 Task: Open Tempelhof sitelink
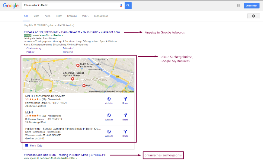(x=68, y=52)
